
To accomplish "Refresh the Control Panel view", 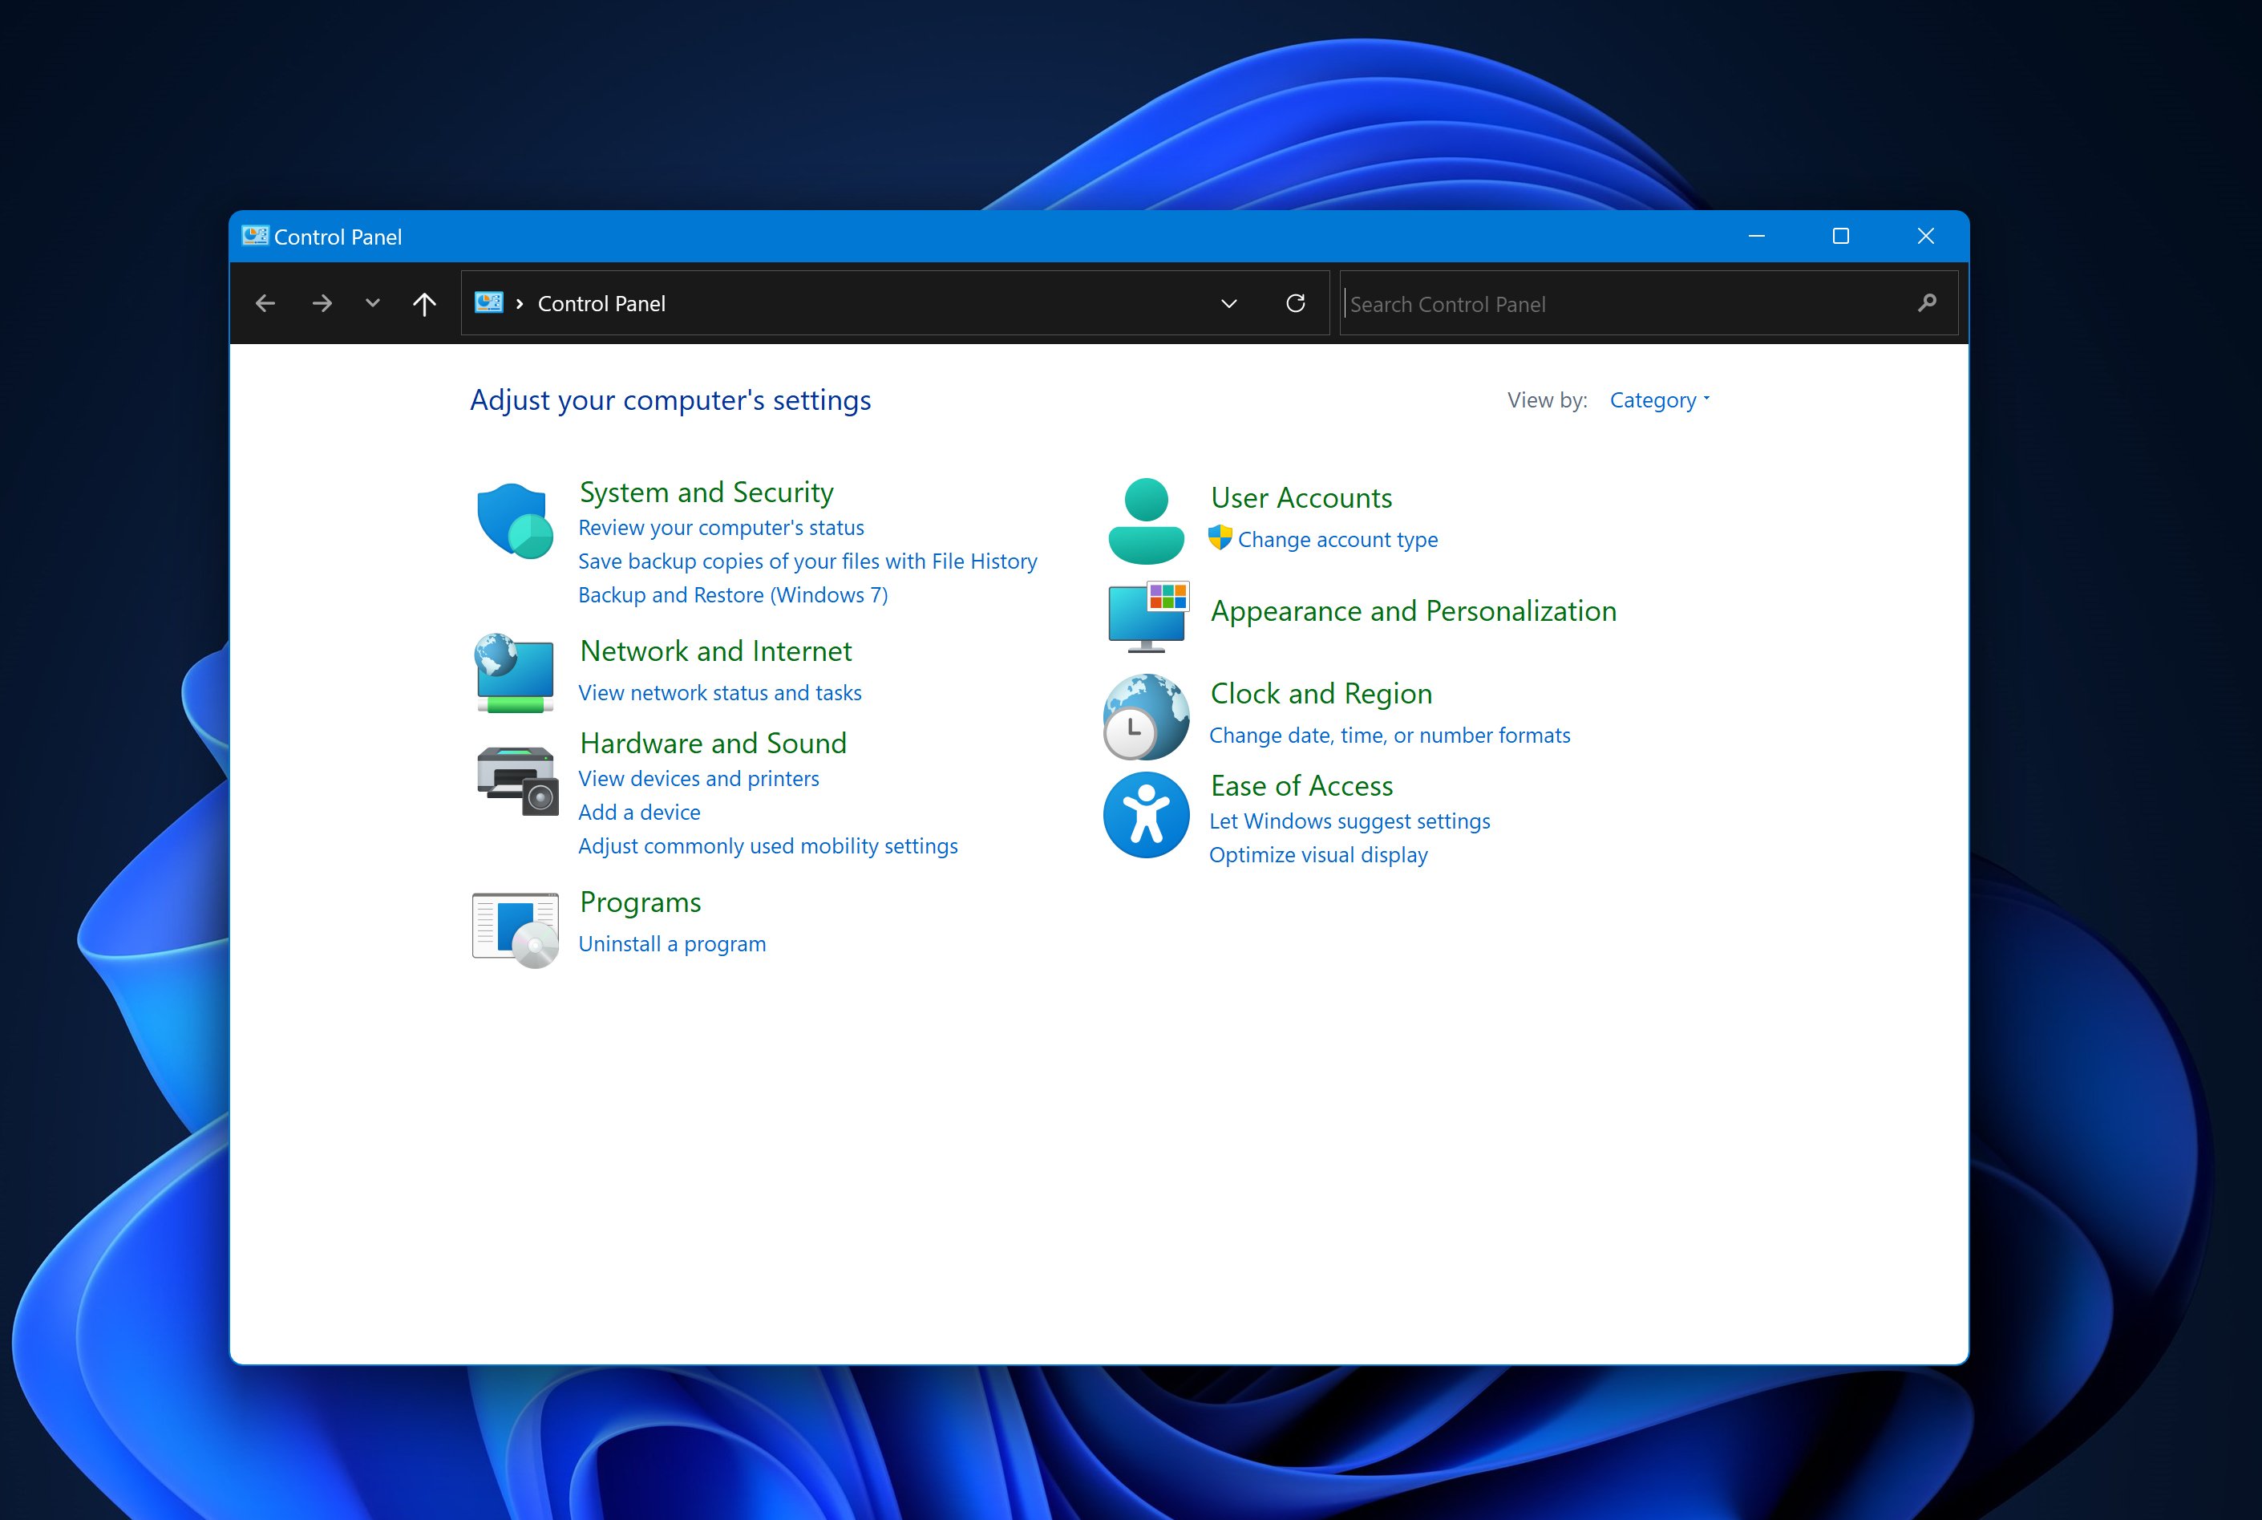I will tap(1296, 303).
